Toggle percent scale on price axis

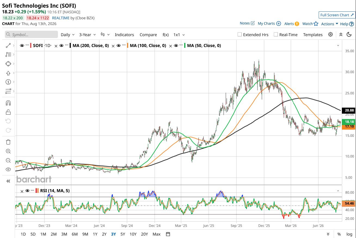[339, 234]
